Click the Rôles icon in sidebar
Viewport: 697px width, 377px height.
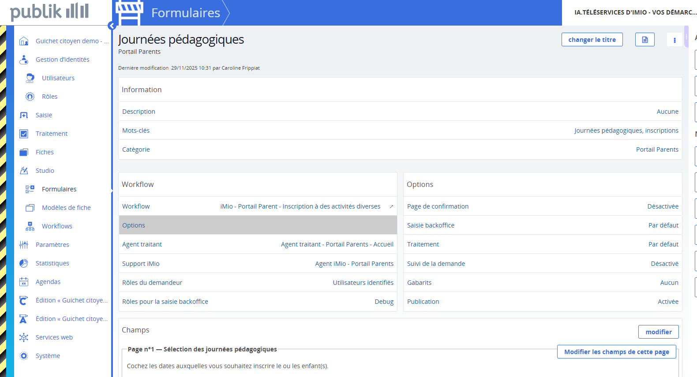click(x=30, y=97)
